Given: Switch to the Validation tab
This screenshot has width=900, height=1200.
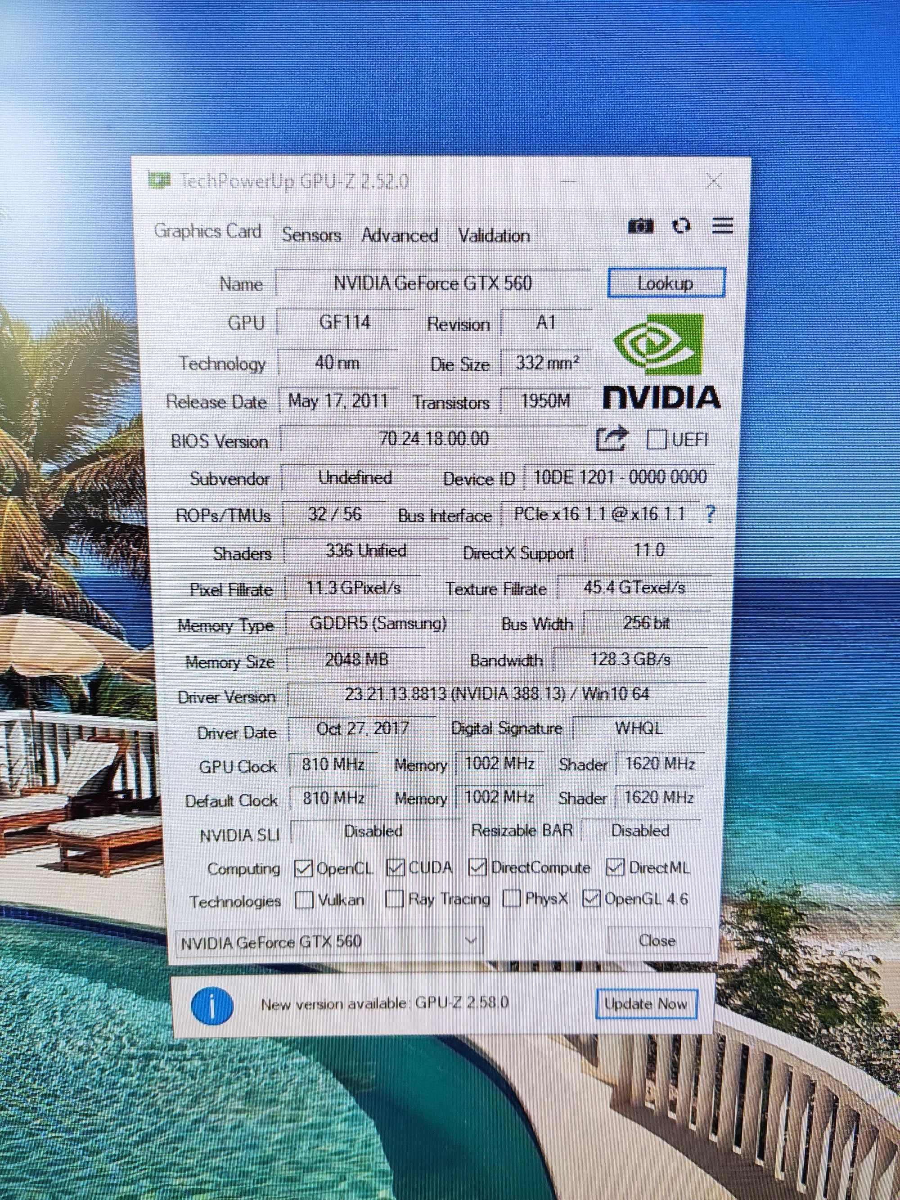Looking at the screenshot, I should pyautogui.click(x=494, y=235).
